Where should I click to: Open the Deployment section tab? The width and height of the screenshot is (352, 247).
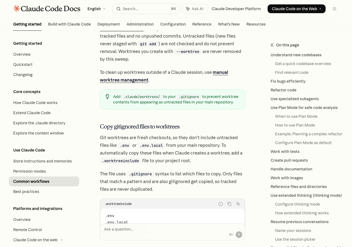tap(108, 24)
